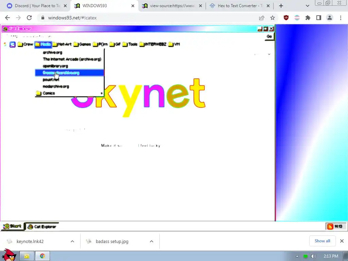The image size is (348, 261).
Task: Open the tab search dropdown arrow
Action: tap(307, 6)
